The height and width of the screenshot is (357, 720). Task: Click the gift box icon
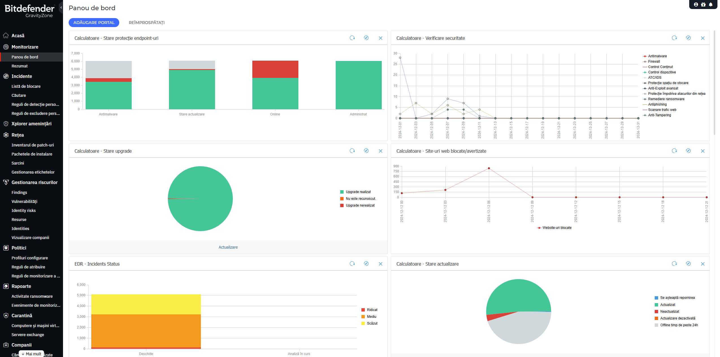(x=703, y=5)
